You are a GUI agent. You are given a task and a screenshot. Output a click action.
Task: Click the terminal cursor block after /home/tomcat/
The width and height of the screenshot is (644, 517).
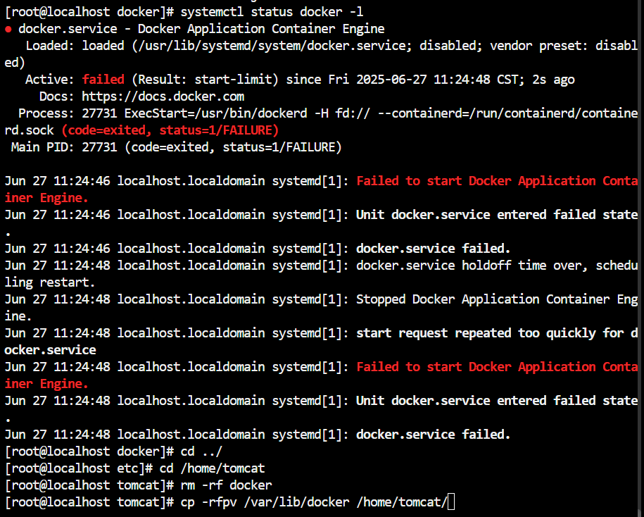[451, 502]
